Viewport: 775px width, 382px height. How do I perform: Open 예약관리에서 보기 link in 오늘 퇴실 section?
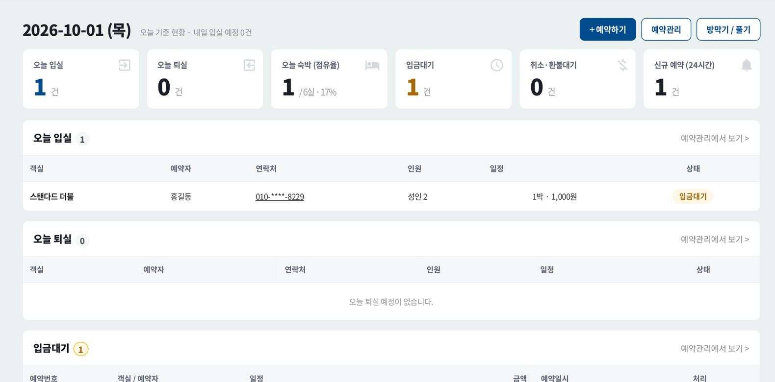(x=715, y=239)
